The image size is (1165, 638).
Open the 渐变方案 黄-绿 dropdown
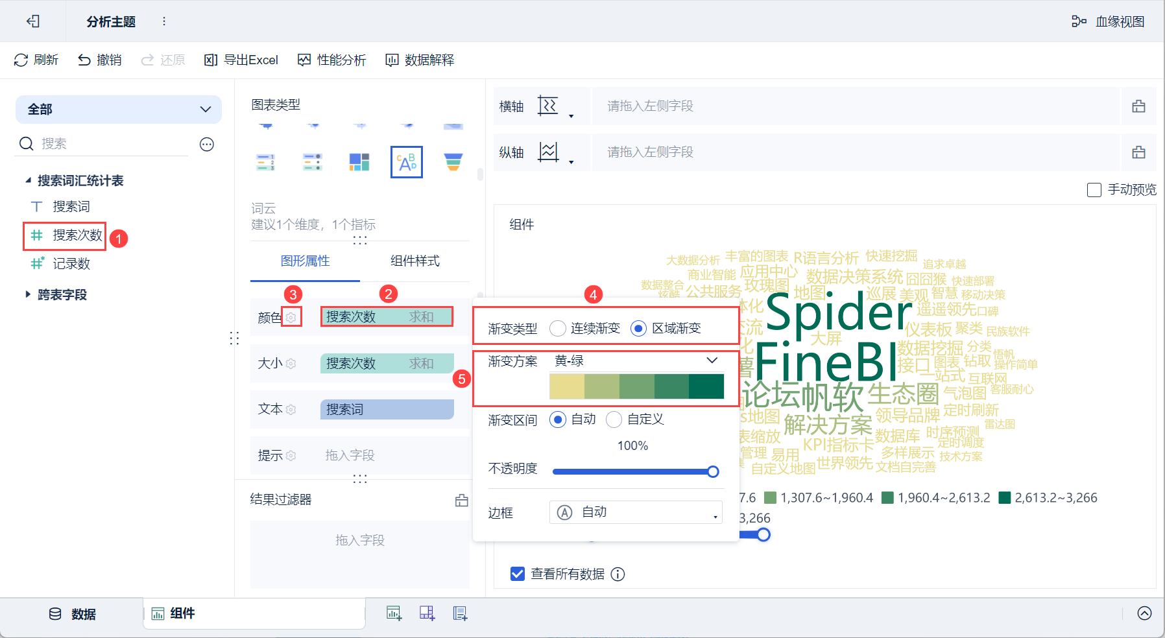click(636, 361)
